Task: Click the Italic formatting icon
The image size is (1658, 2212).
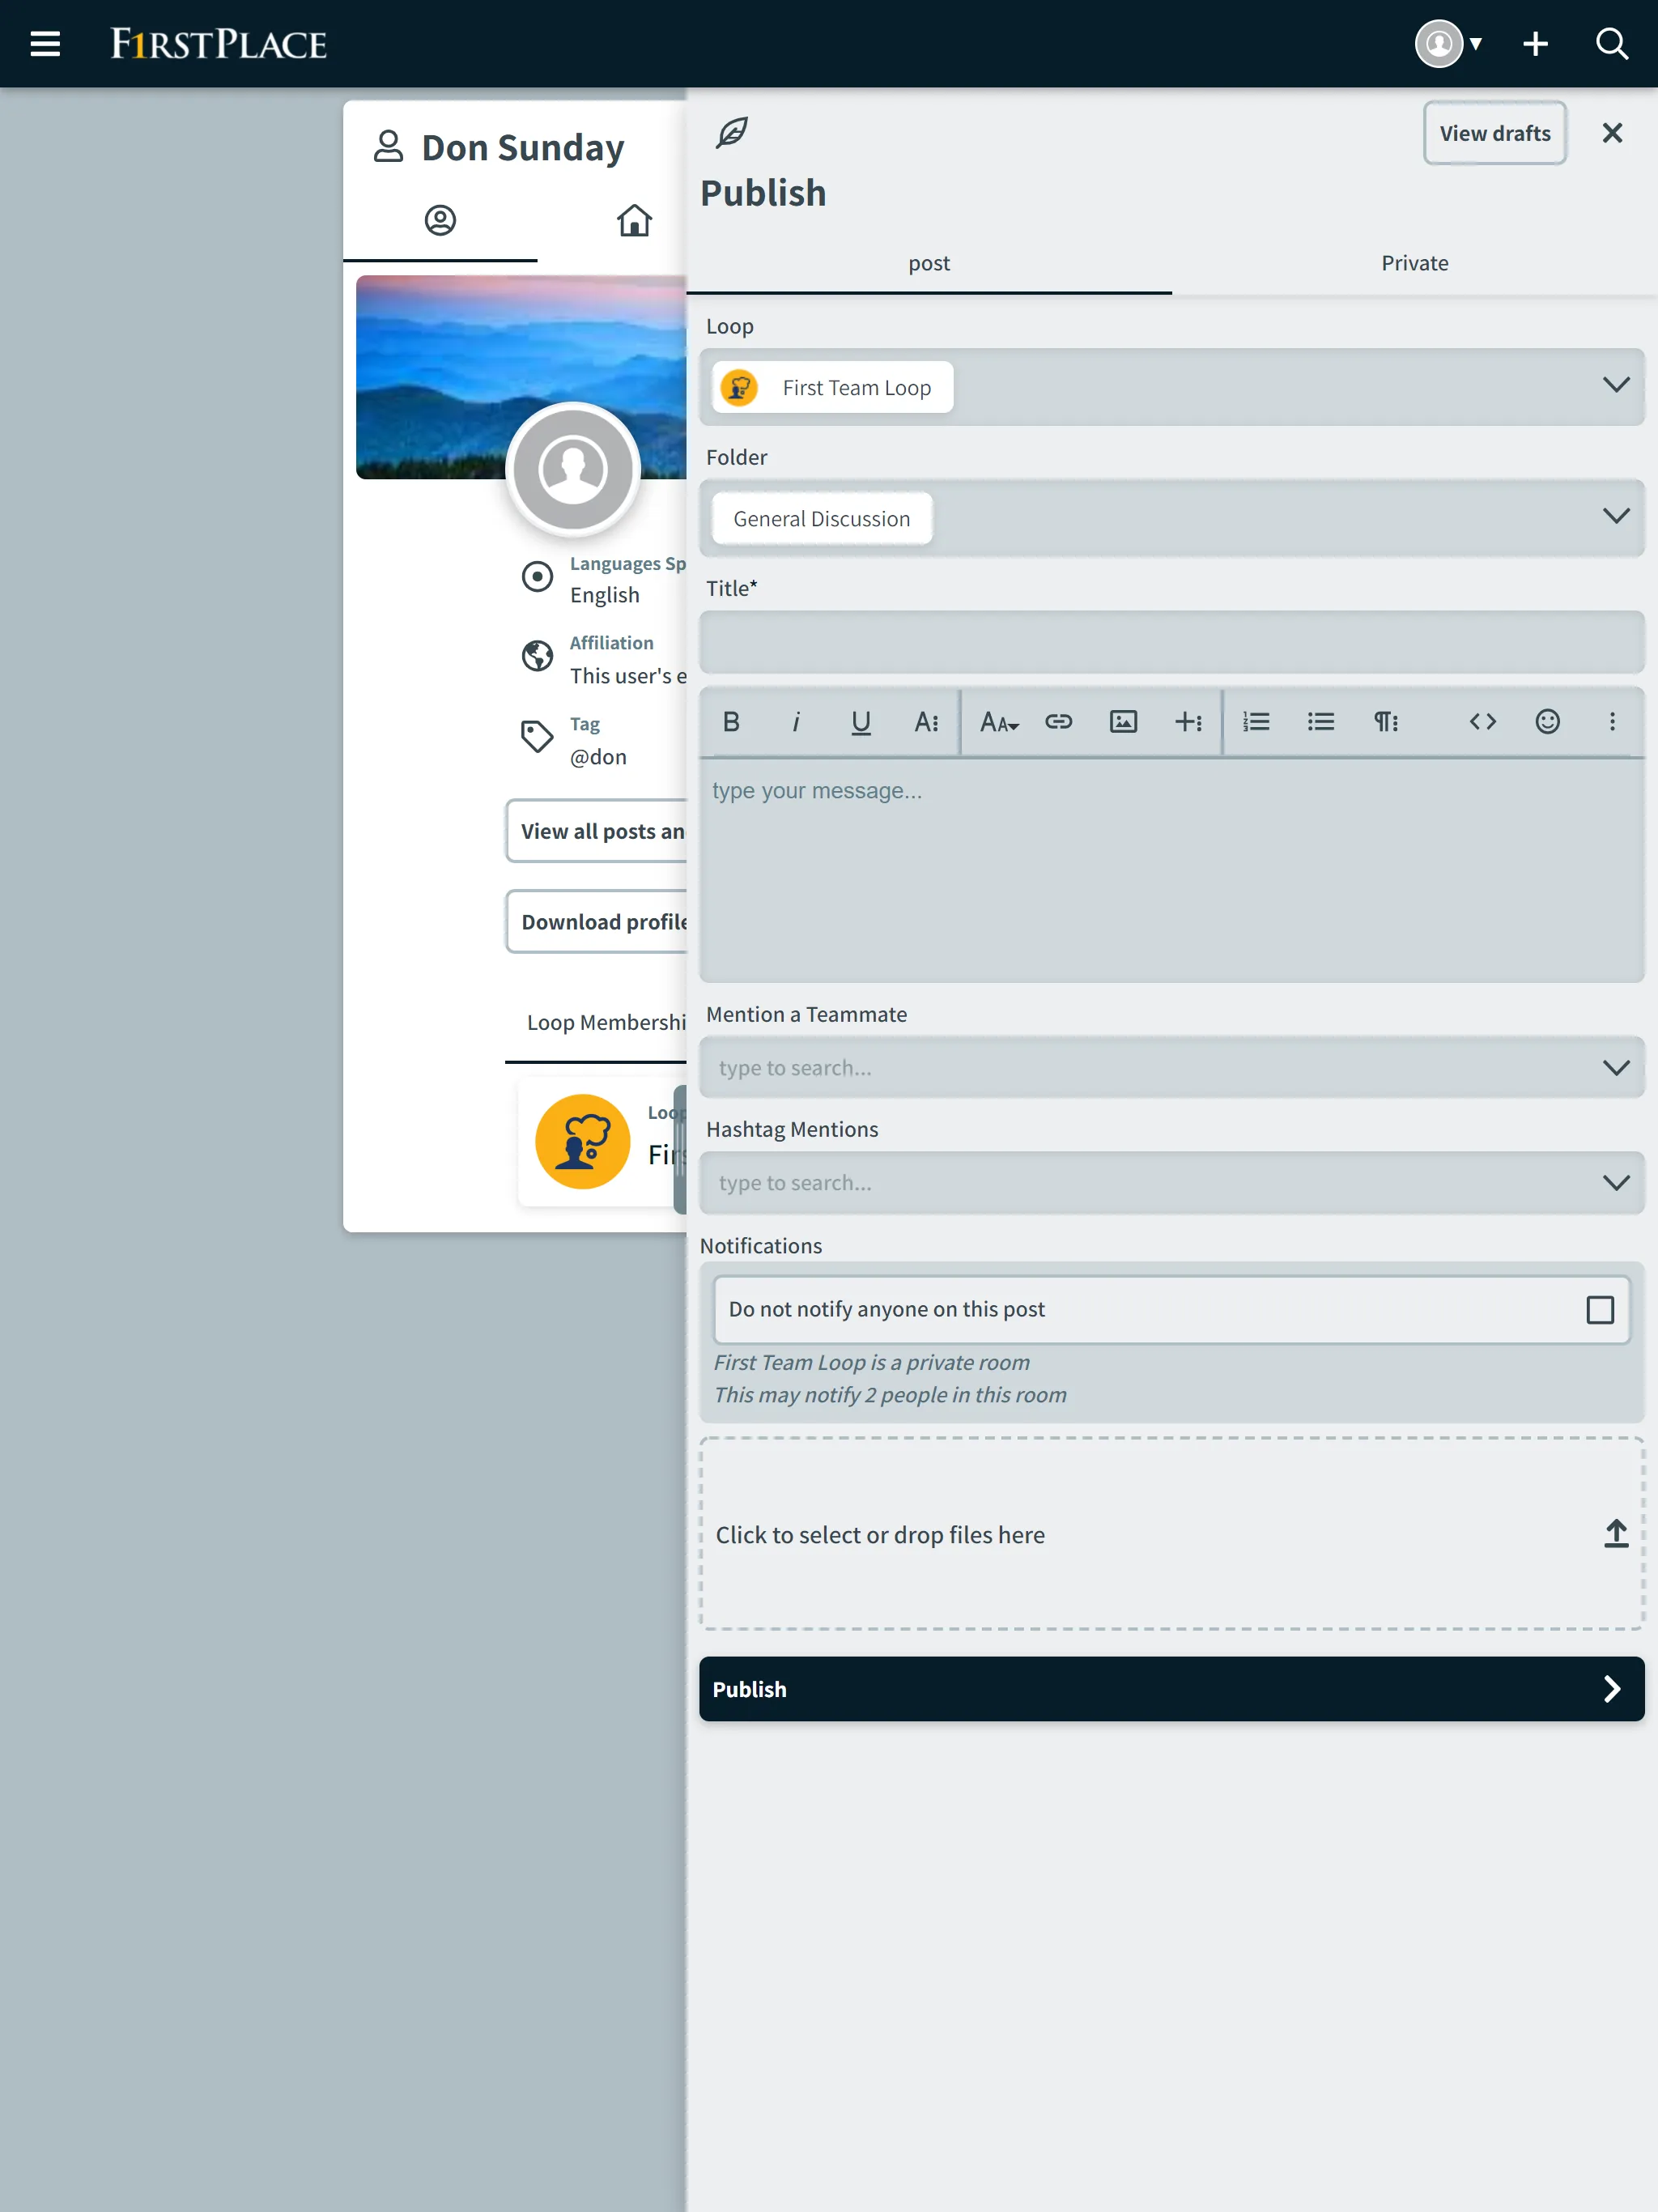Action: tap(794, 721)
